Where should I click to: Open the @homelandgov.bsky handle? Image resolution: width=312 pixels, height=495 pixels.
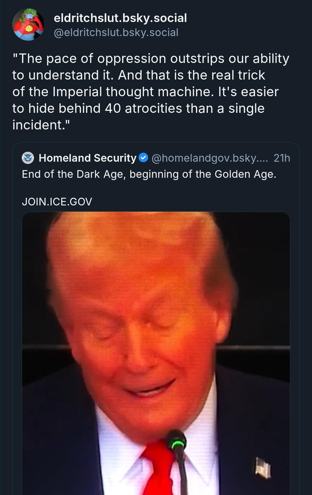click(210, 158)
